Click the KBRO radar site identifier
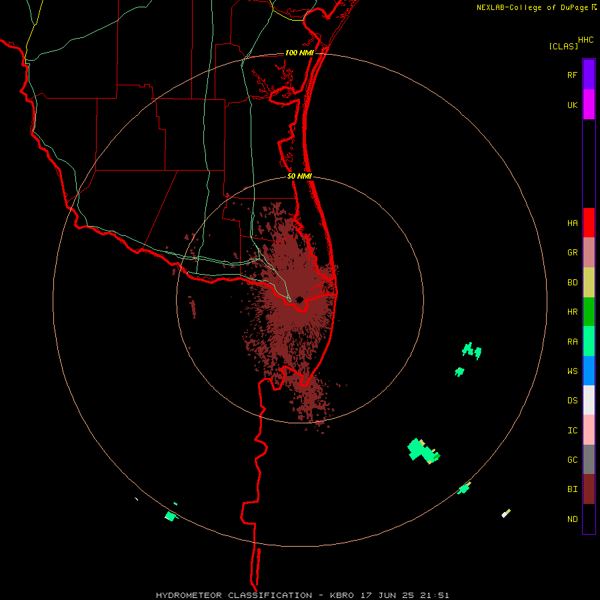This screenshot has width=600, height=600. [x=342, y=595]
